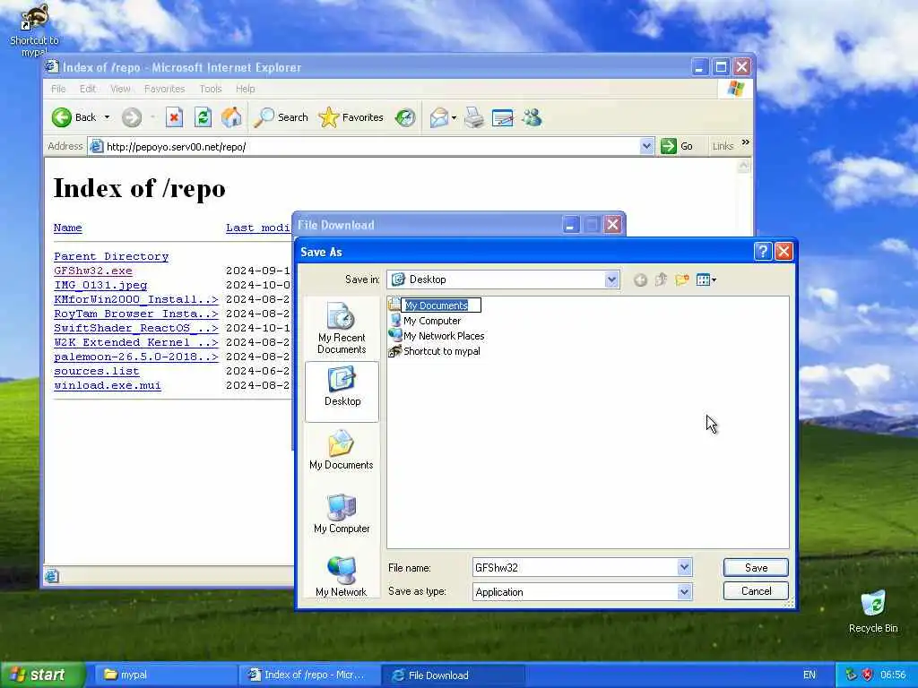Click the sources.list link
918x688 pixels.
[x=97, y=371]
